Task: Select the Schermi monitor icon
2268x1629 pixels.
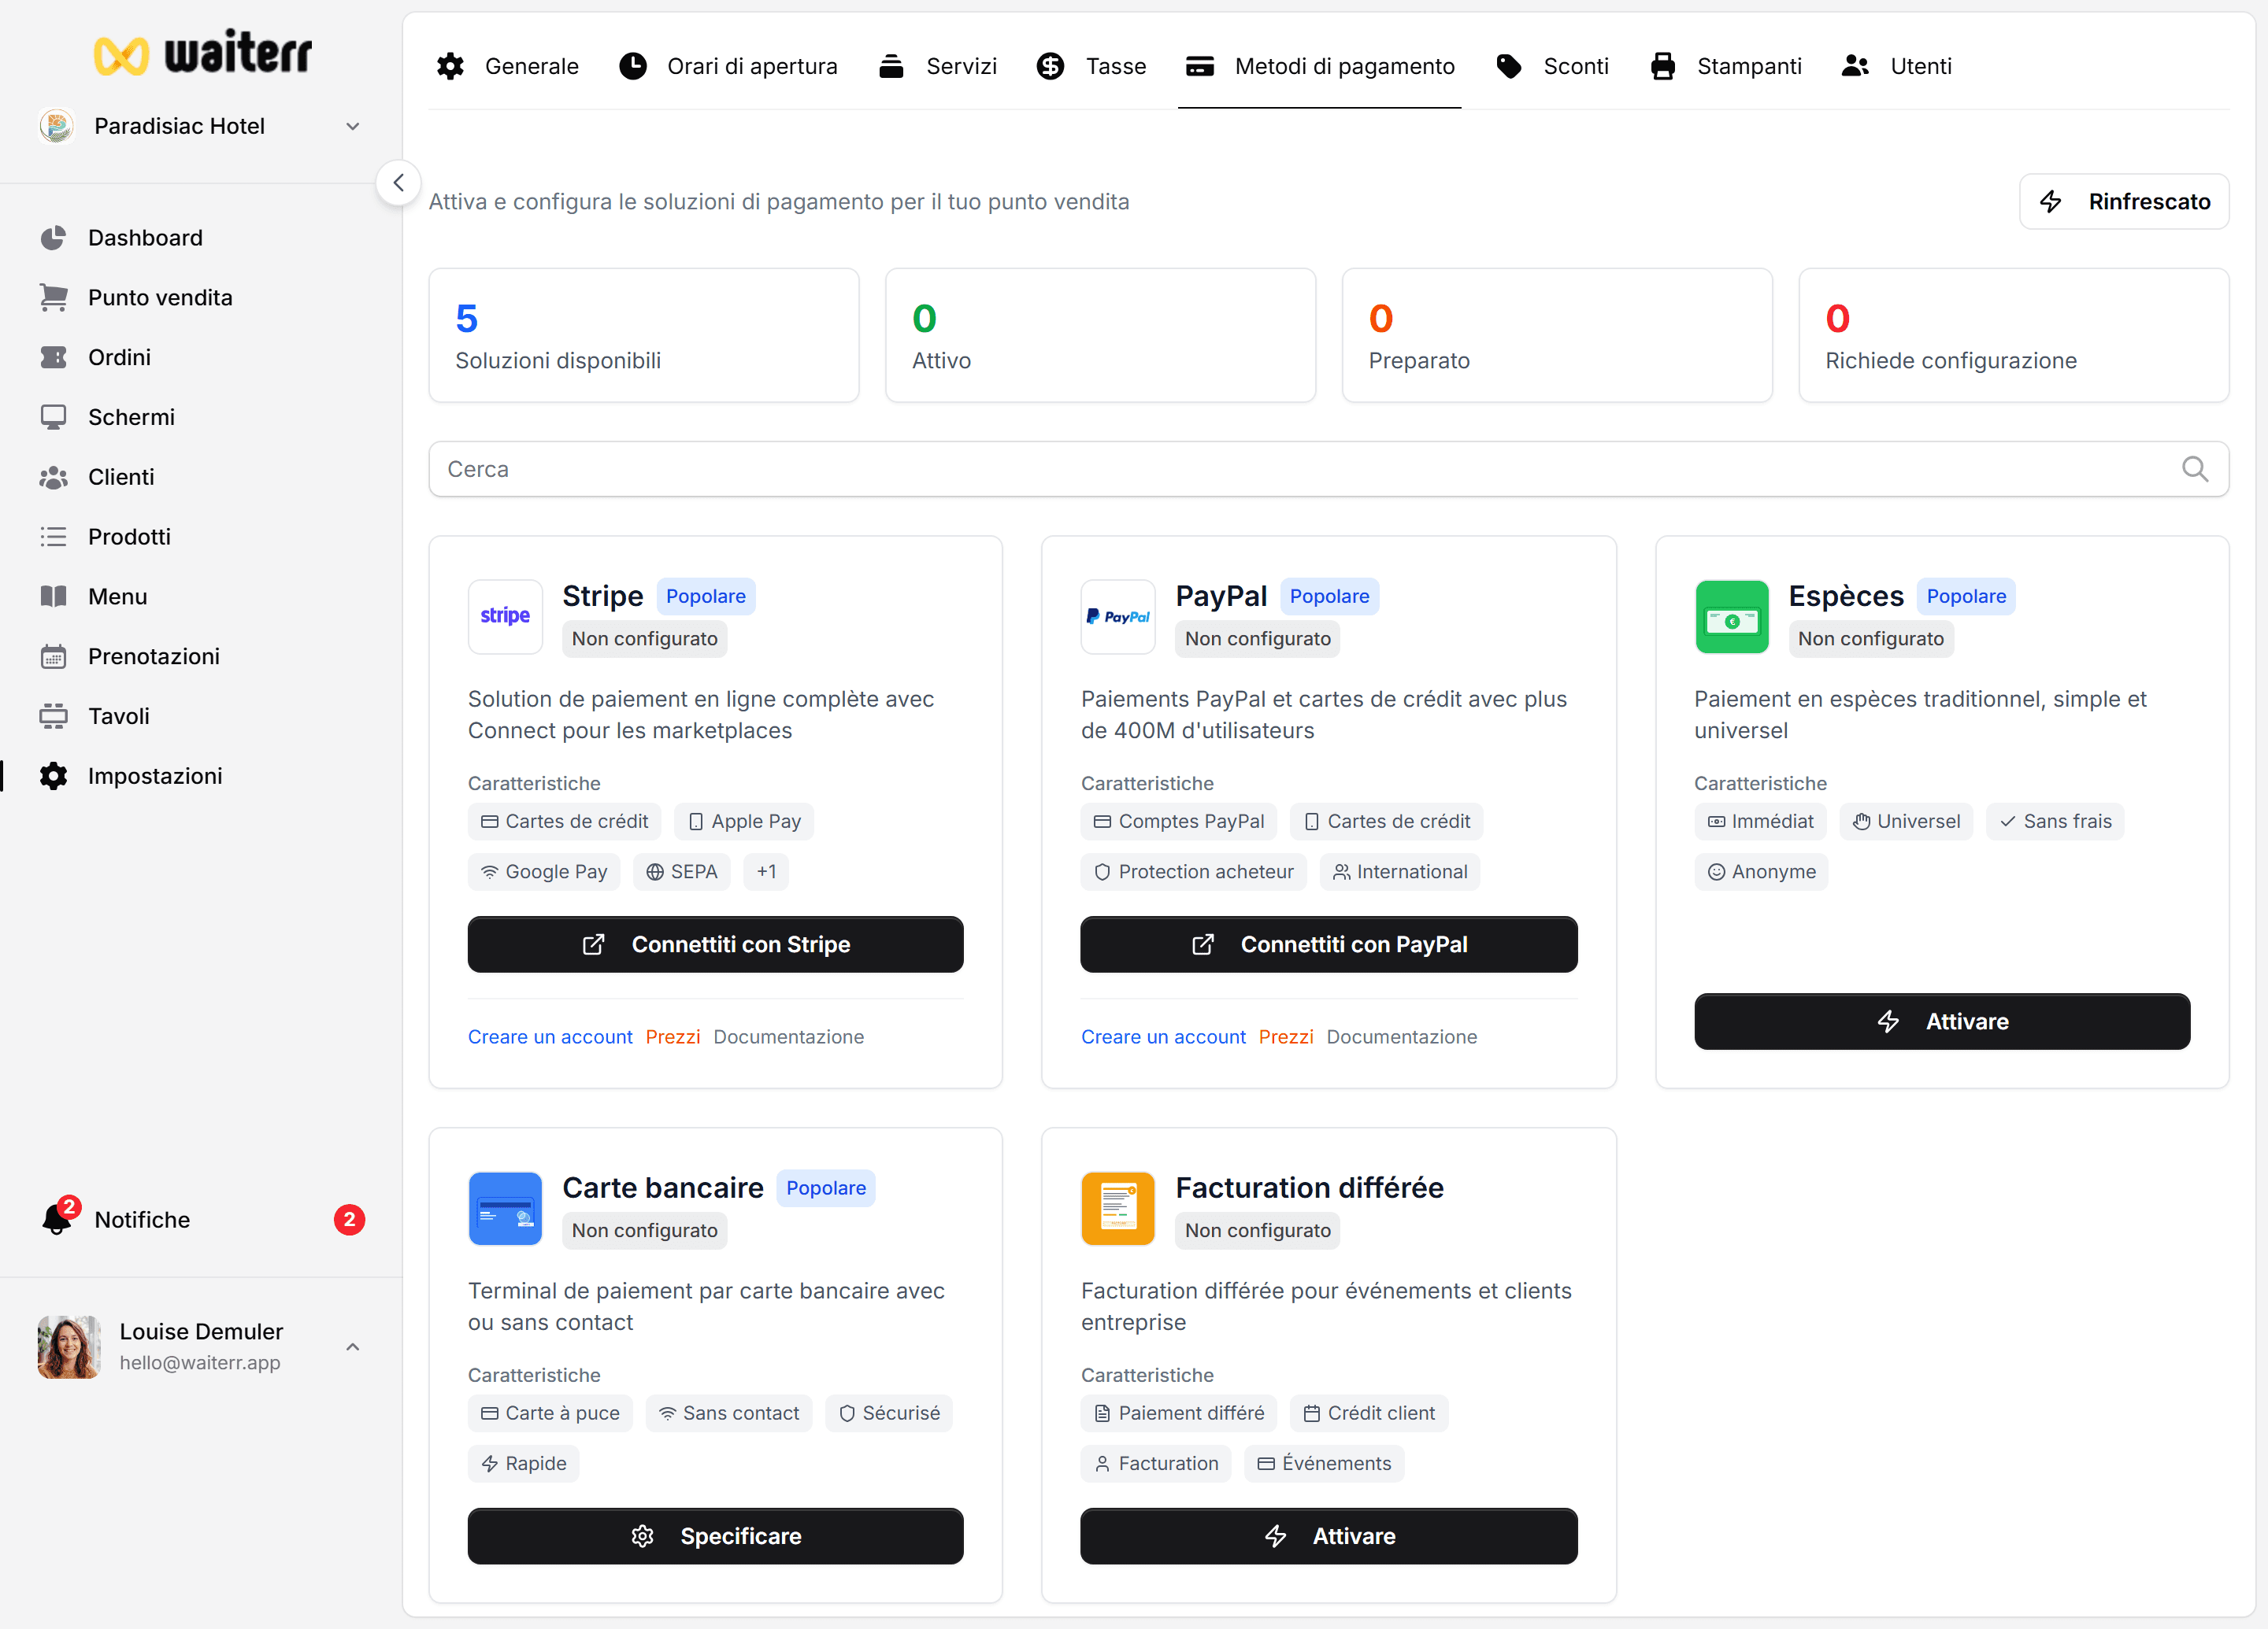Action: click(x=53, y=418)
